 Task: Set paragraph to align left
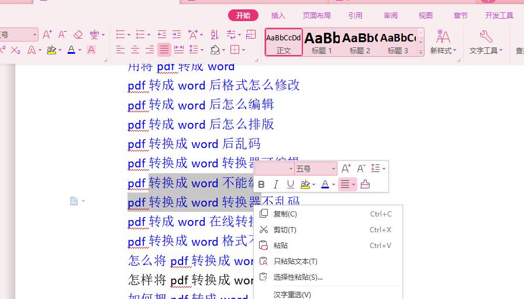(x=120, y=50)
